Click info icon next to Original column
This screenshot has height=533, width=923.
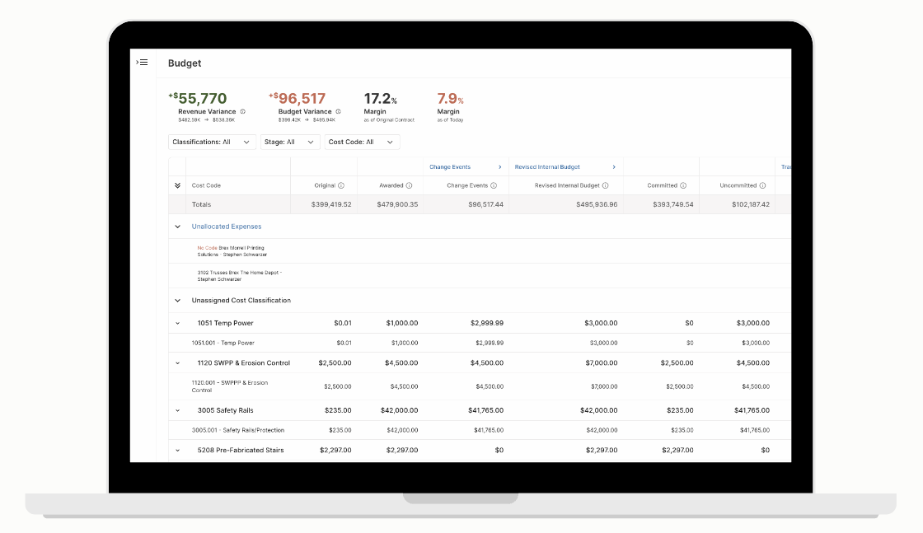tap(341, 185)
